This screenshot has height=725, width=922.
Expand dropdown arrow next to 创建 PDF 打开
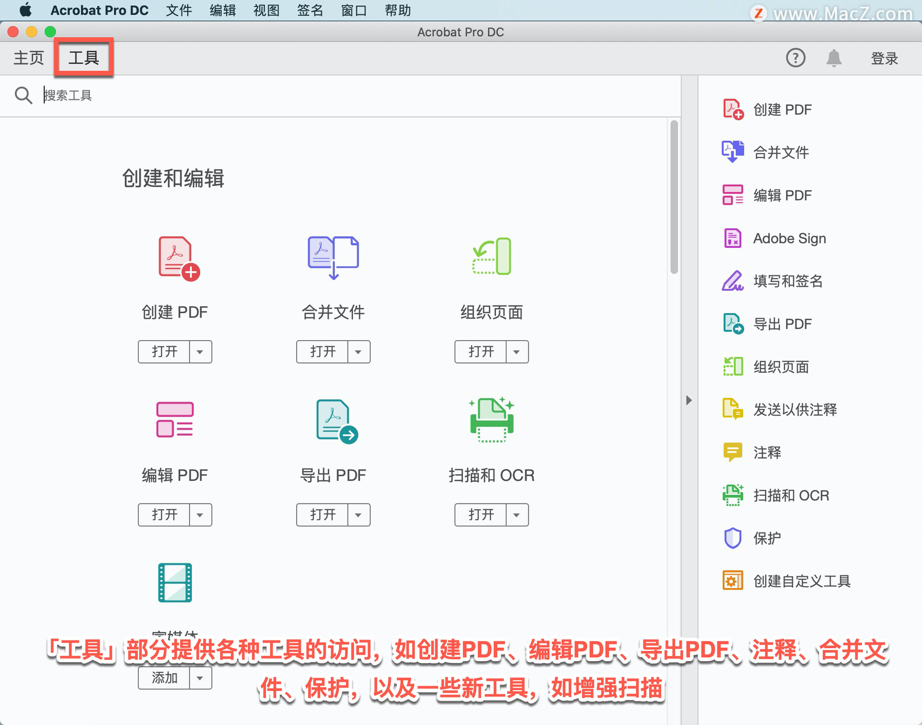[x=200, y=352]
